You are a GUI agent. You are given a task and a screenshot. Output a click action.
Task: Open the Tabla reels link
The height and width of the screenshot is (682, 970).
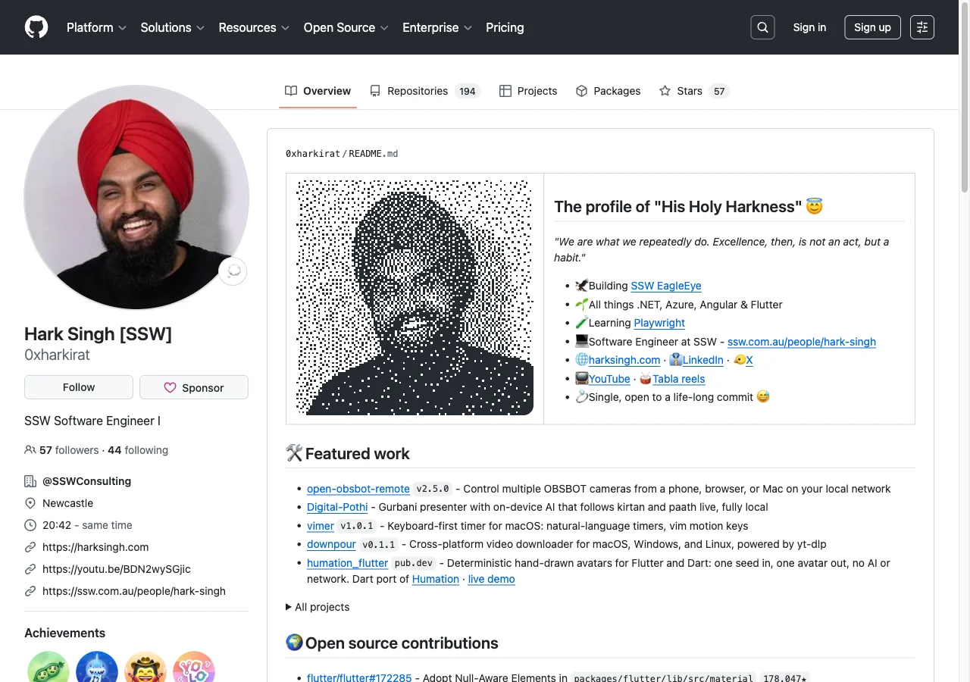tap(679, 379)
